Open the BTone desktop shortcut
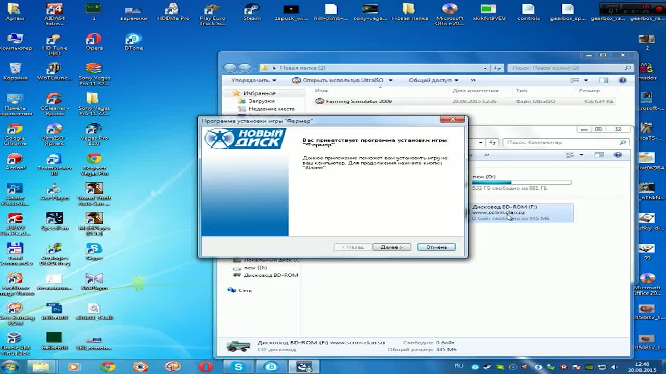Viewport: 666px width, 374px height. click(x=134, y=42)
